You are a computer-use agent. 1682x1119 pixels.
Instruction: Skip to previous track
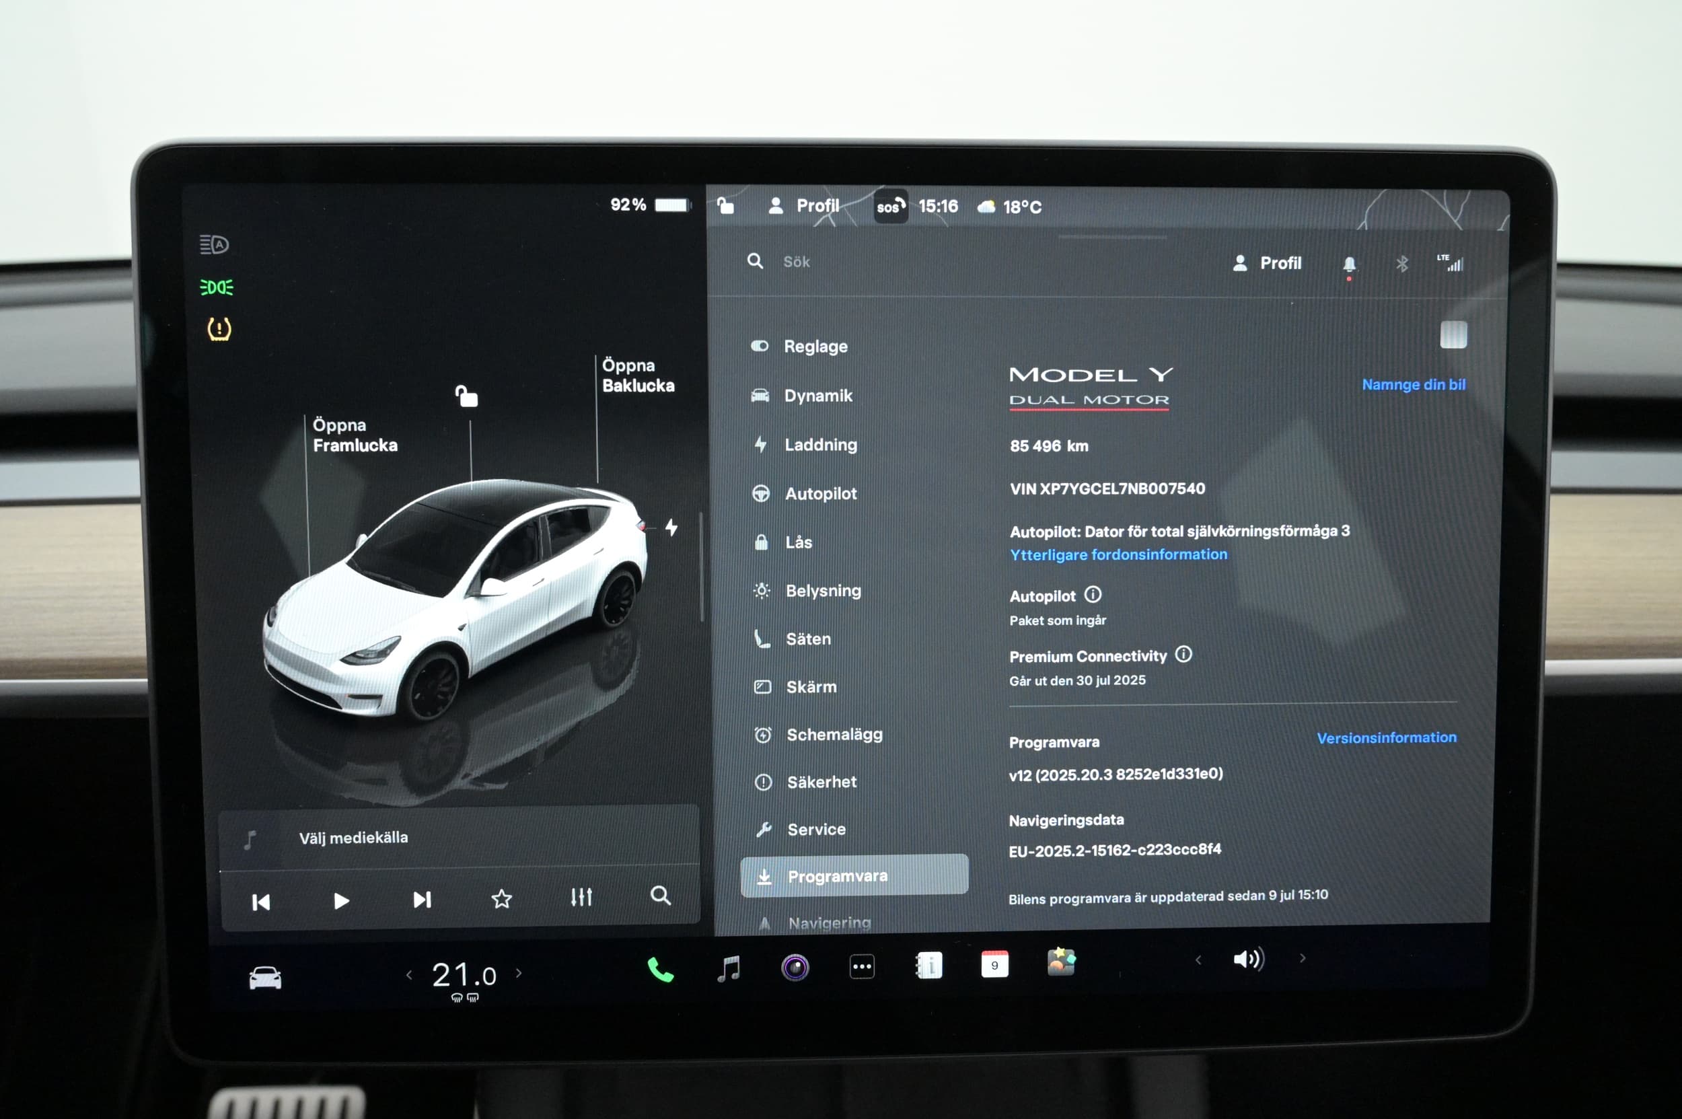pyautogui.click(x=261, y=903)
